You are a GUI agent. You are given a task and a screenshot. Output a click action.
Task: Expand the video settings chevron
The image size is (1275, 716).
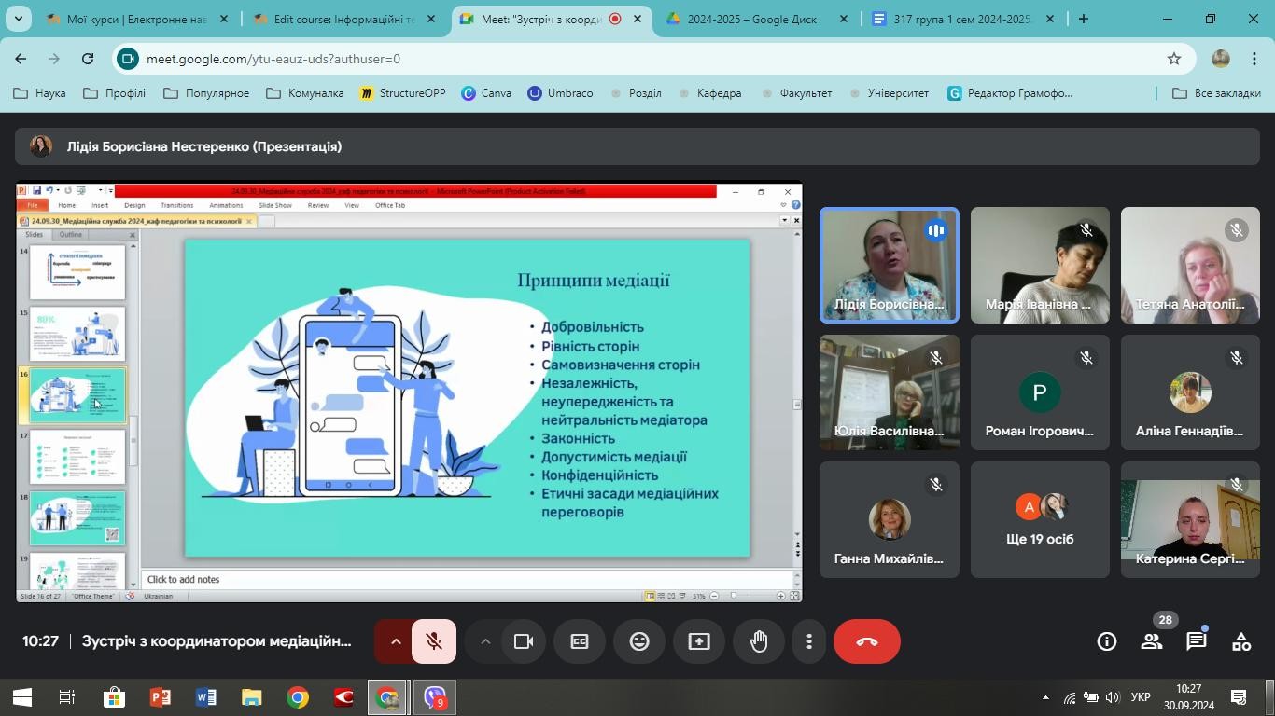point(484,641)
